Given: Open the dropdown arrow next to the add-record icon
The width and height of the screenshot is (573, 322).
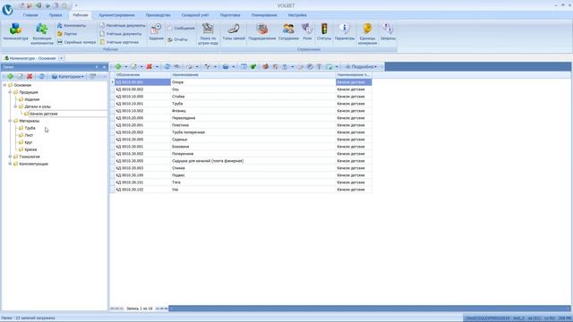Looking at the screenshot, I should click(125, 66).
